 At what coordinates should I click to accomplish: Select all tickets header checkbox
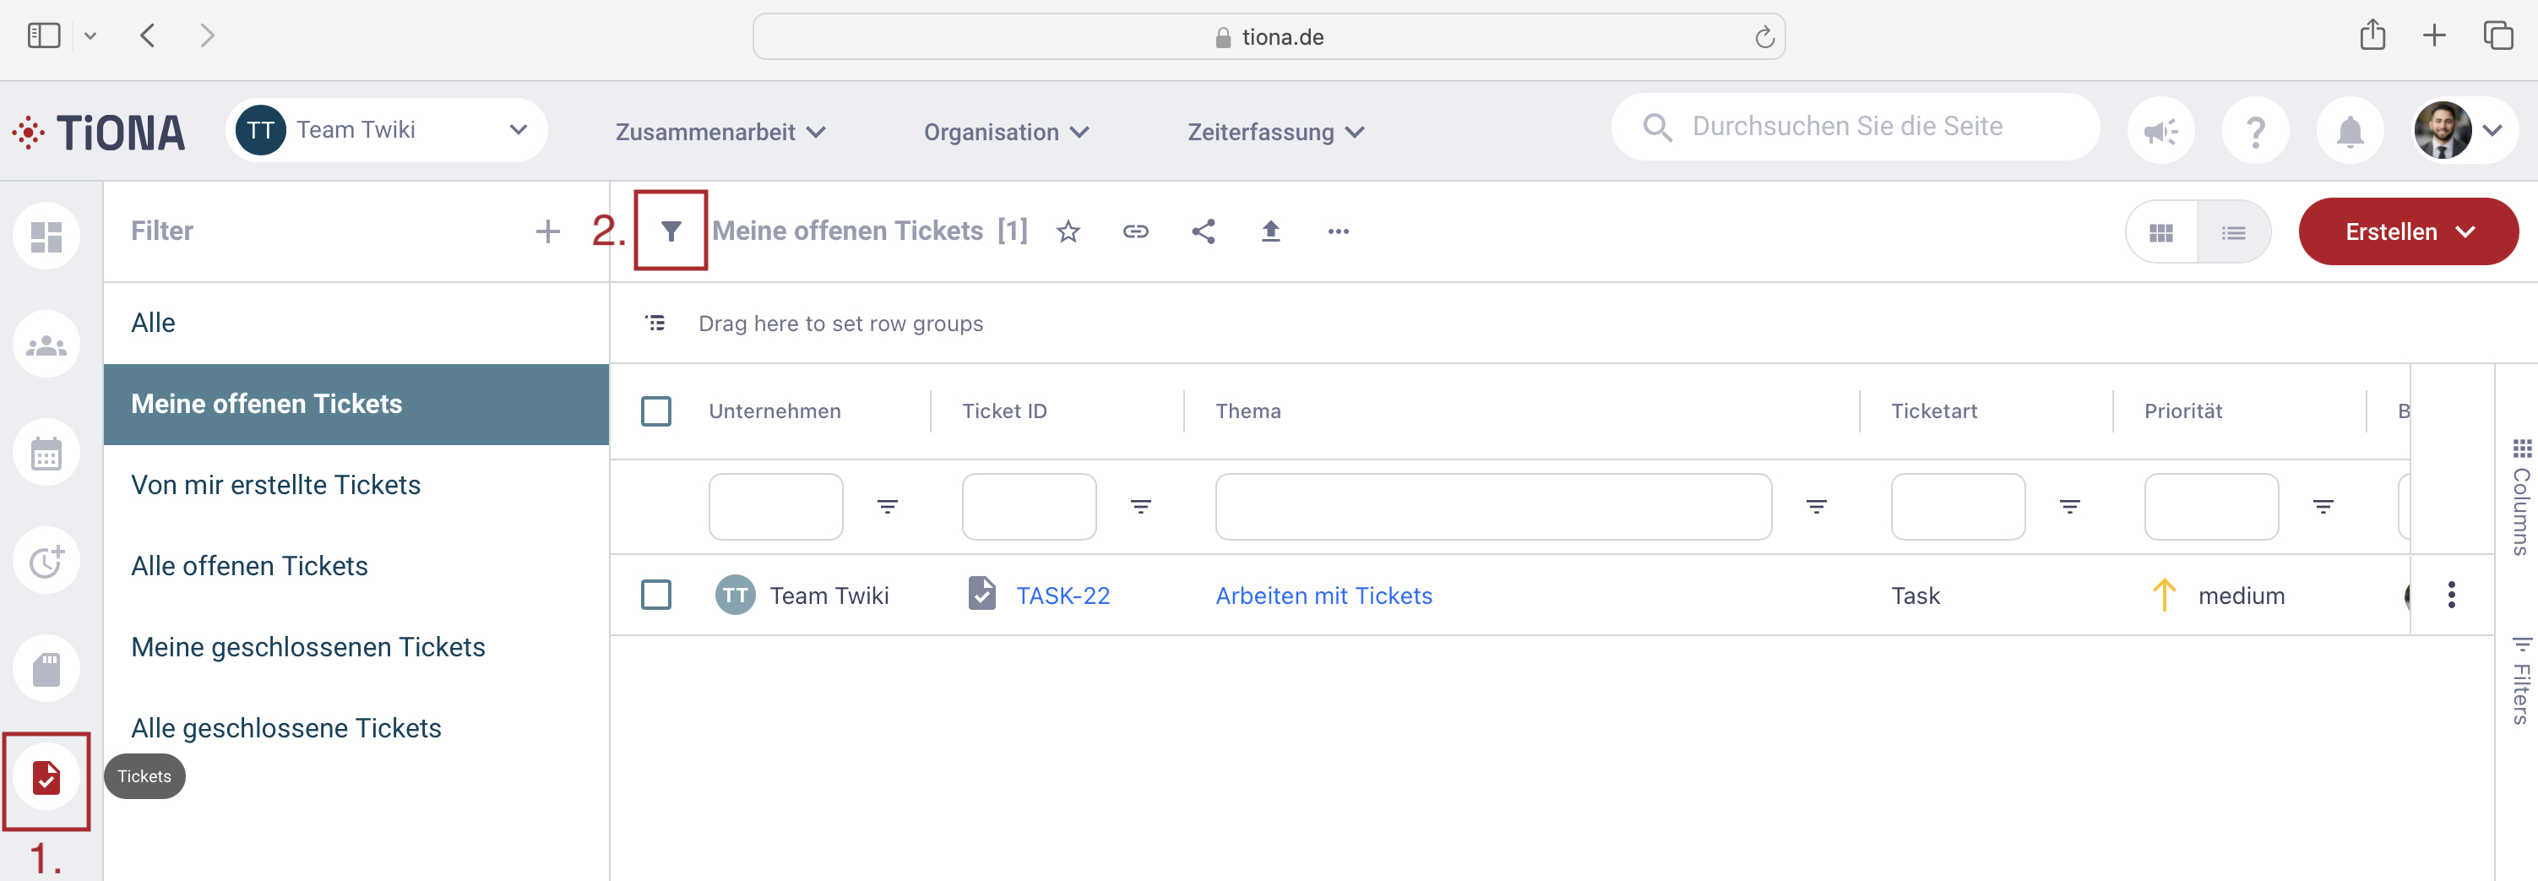[656, 411]
